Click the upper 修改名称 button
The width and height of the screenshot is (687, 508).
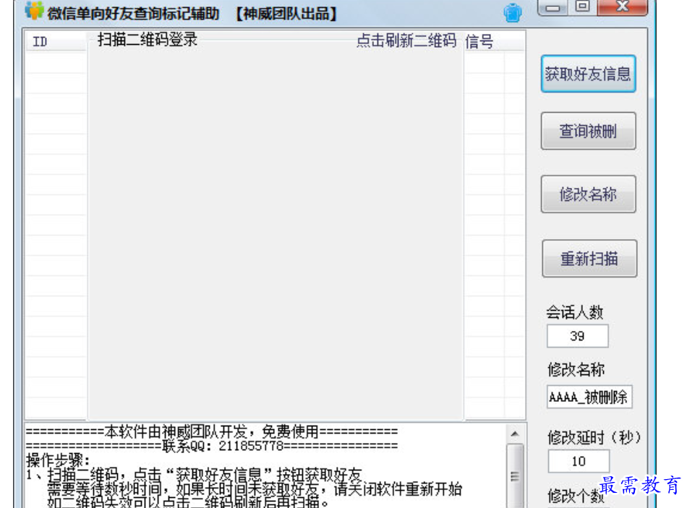[588, 194]
